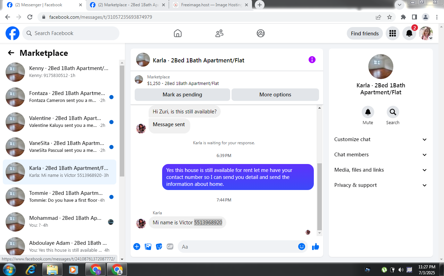
Task: Click the conversation list scrollbar
Action: point(122,121)
